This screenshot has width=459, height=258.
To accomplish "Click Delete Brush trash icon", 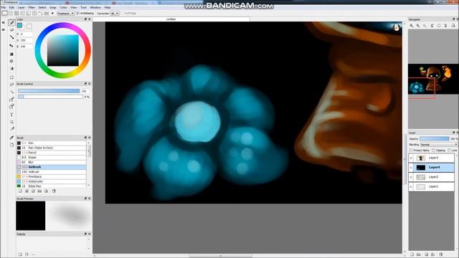I will [x=54, y=191].
